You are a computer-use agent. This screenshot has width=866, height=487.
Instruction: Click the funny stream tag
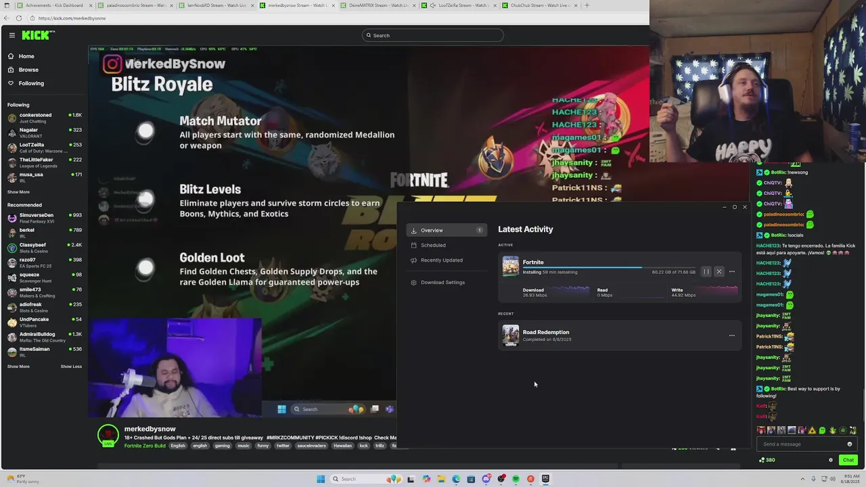tap(263, 446)
